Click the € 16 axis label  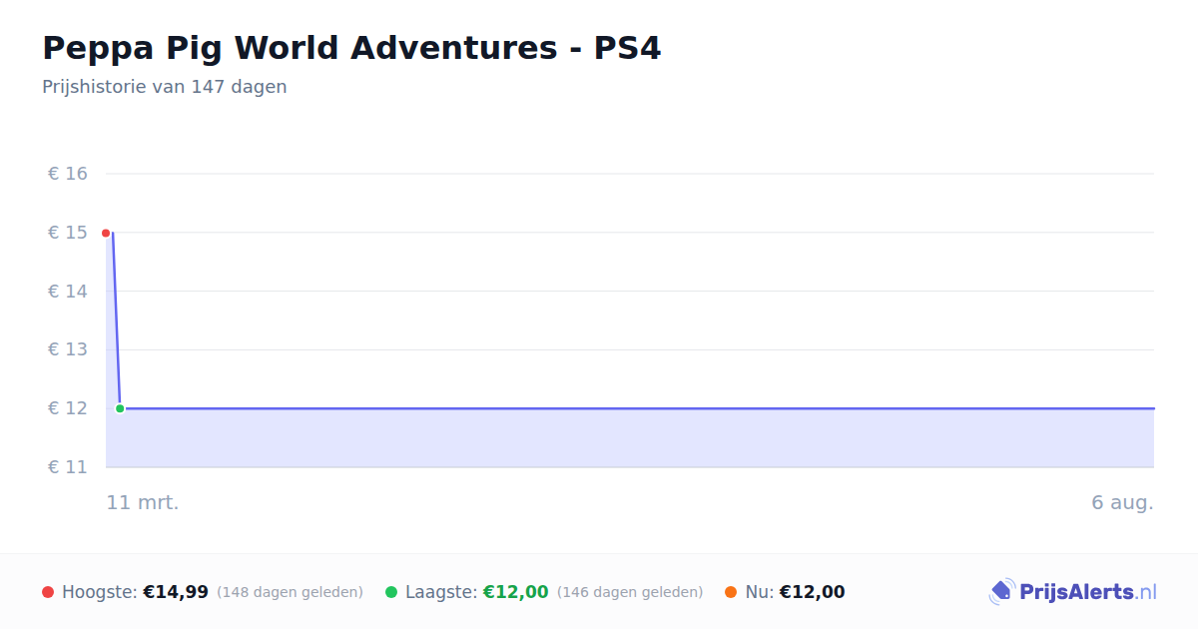68,174
